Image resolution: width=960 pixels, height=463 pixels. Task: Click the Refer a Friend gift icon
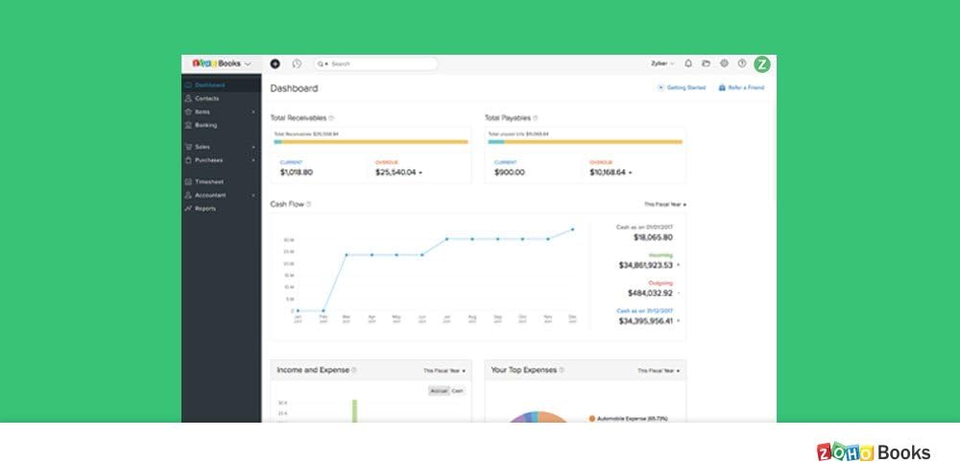[722, 87]
